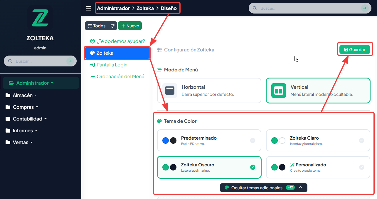Click the green arrow in sidebar search
377x199 pixels.
(70, 61)
